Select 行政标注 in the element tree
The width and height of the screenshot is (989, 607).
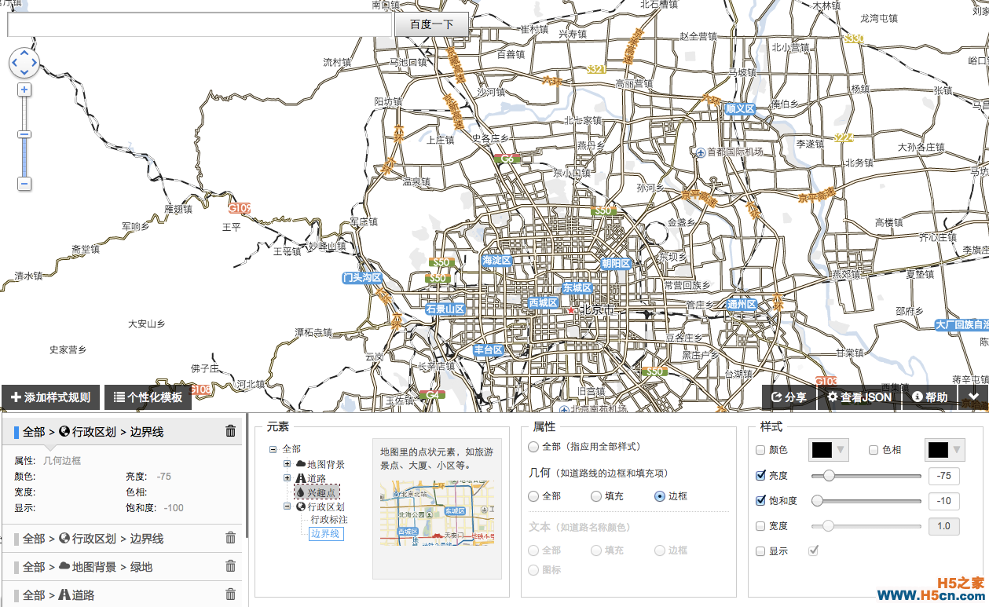(328, 520)
